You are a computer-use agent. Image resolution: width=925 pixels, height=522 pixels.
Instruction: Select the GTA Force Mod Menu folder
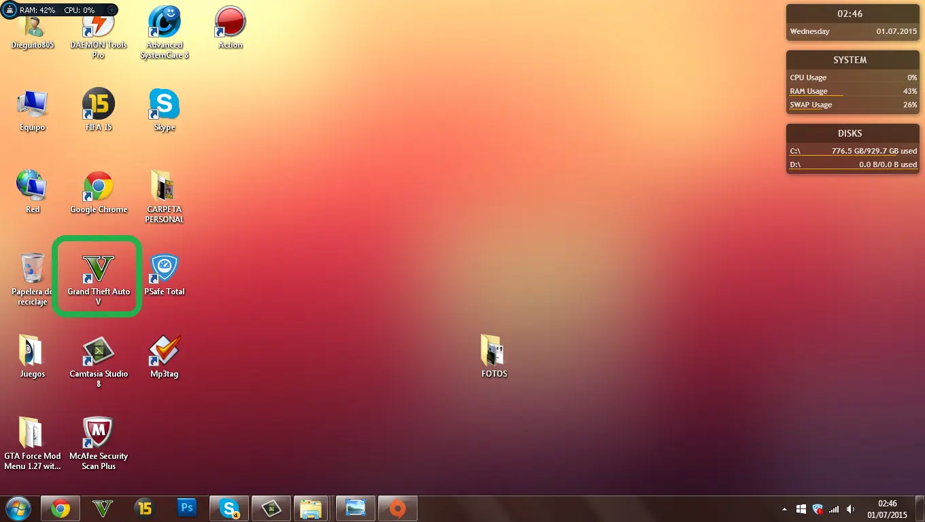(x=33, y=444)
